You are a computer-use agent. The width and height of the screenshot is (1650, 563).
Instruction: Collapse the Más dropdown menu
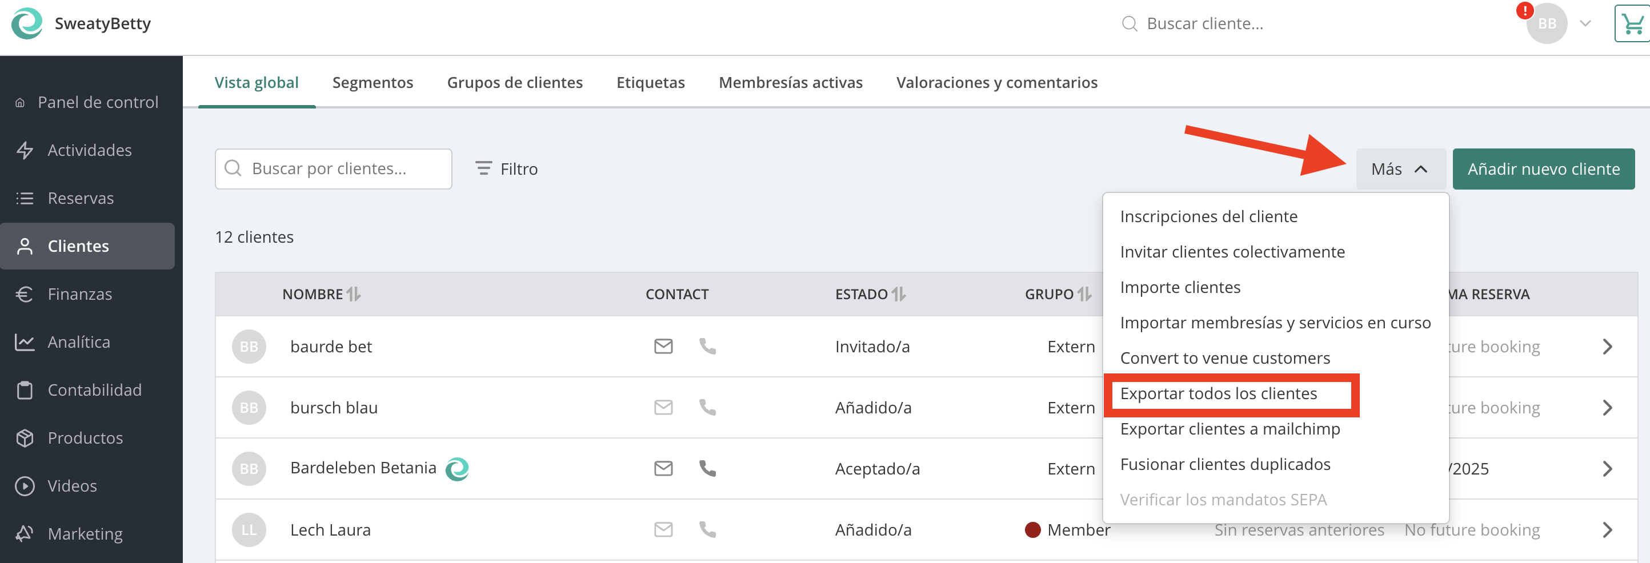coord(1400,169)
